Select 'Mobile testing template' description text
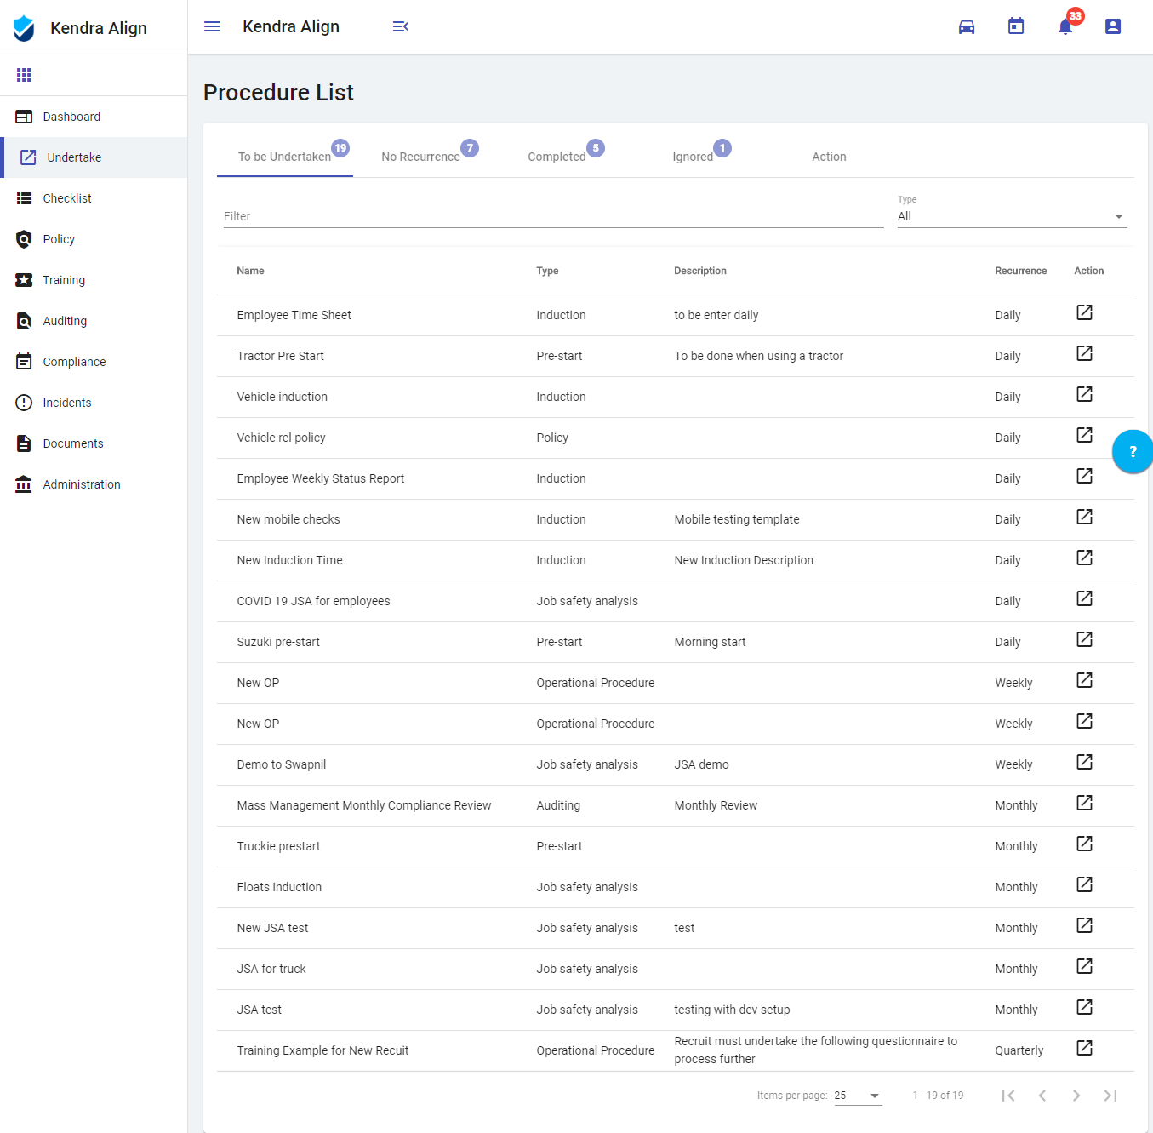The image size is (1153, 1133). (737, 519)
